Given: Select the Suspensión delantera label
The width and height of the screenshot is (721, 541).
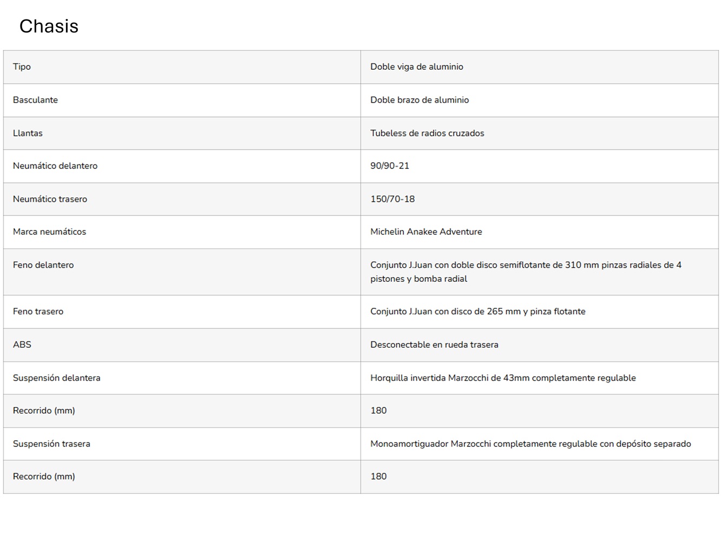Looking at the screenshot, I should [57, 378].
